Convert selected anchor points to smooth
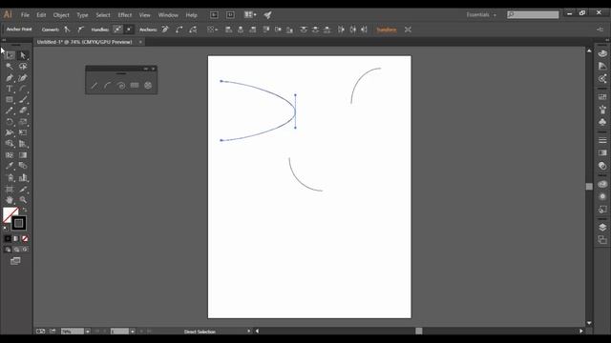 coord(80,30)
